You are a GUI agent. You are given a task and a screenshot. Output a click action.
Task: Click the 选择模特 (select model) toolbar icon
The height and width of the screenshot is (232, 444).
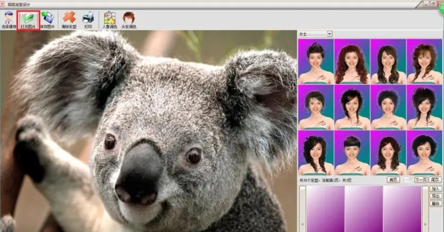point(8,20)
